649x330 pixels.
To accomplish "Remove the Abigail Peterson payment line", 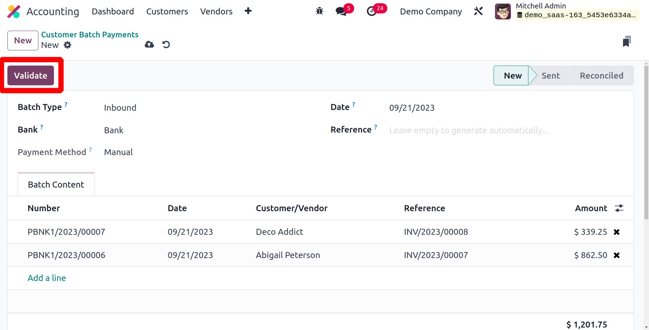I will pos(617,255).
